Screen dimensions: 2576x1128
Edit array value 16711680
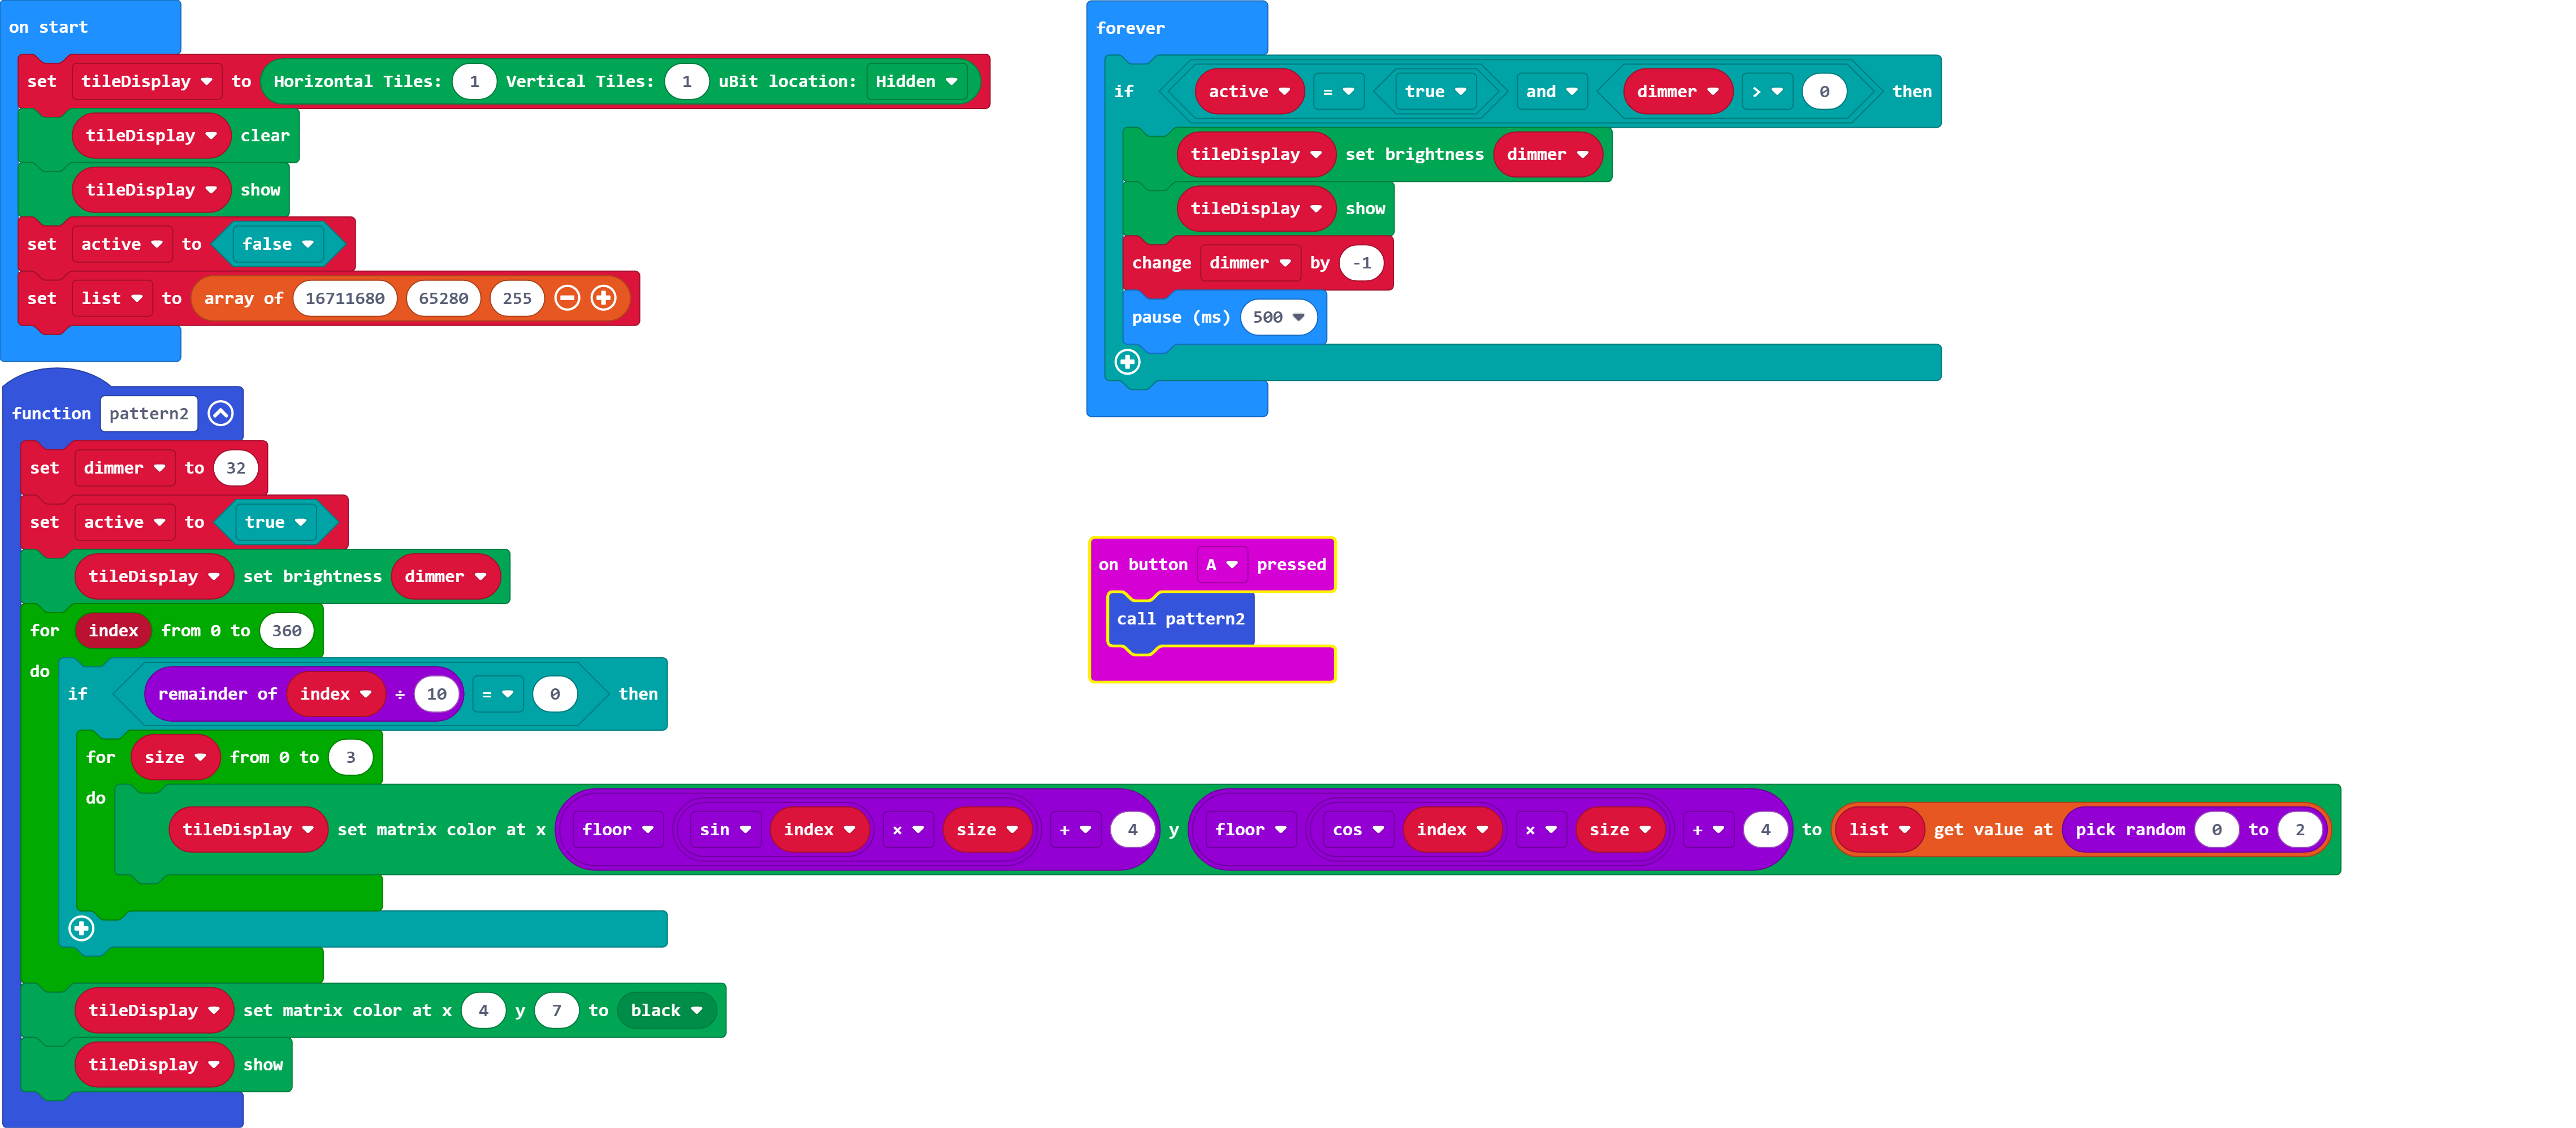pos(345,298)
